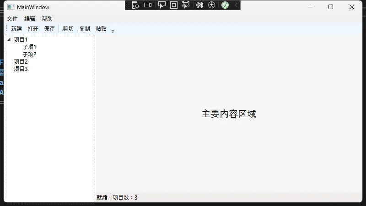The image size is (366, 206).
Task: Enable the Track Focused Element icon
Action: click(x=186, y=5)
